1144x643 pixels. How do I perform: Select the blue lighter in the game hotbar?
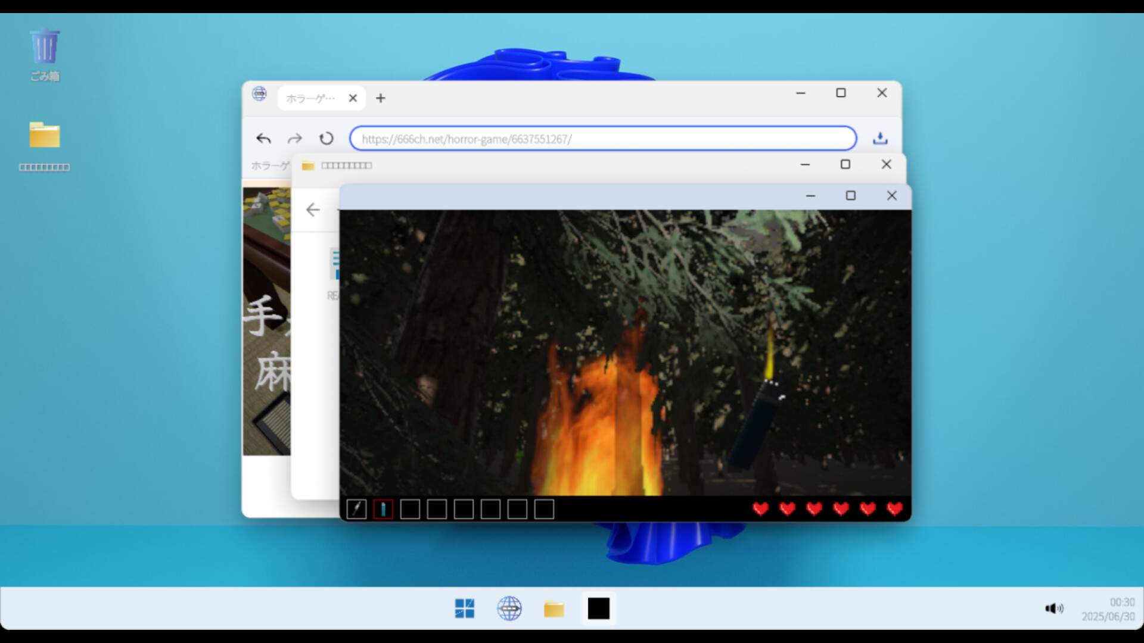(383, 509)
